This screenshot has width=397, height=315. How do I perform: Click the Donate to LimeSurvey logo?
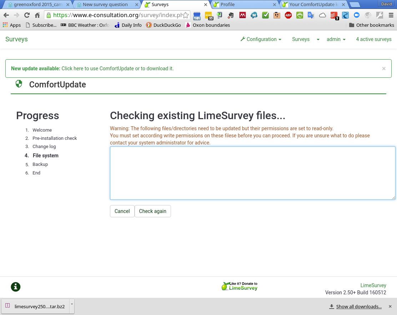click(239, 286)
